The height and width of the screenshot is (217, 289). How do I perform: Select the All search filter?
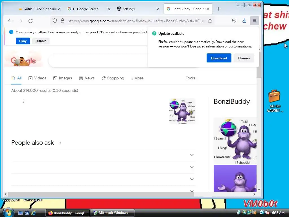pos(16,78)
